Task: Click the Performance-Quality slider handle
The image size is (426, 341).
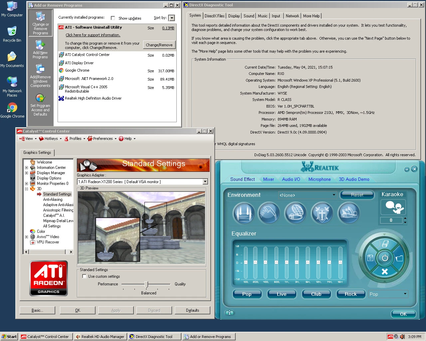Action: 146,284
